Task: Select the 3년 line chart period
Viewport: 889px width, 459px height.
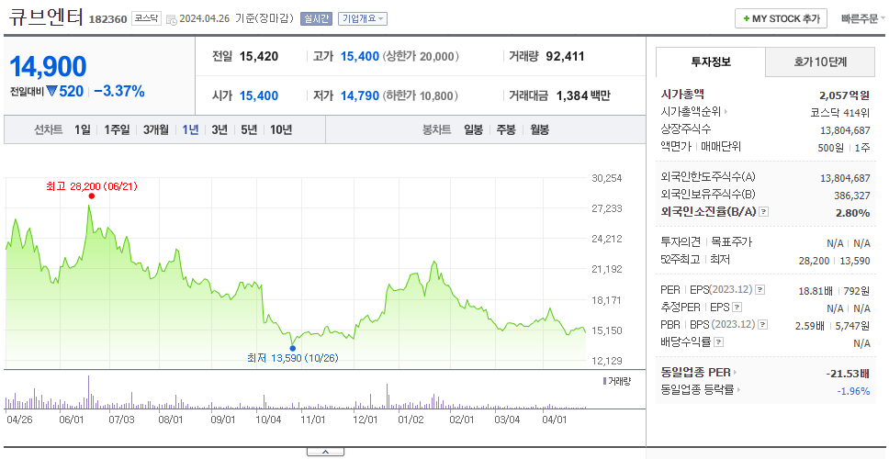Action: (219, 129)
